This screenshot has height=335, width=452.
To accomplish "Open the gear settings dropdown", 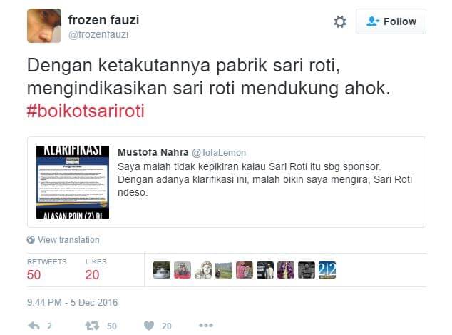I will click(340, 21).
